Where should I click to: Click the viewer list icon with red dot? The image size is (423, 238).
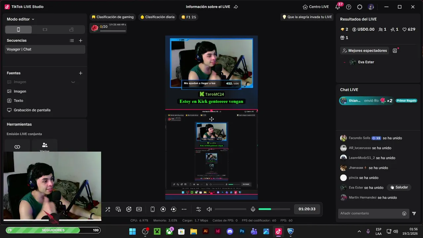pyautogui.click(x=395, y=51)
